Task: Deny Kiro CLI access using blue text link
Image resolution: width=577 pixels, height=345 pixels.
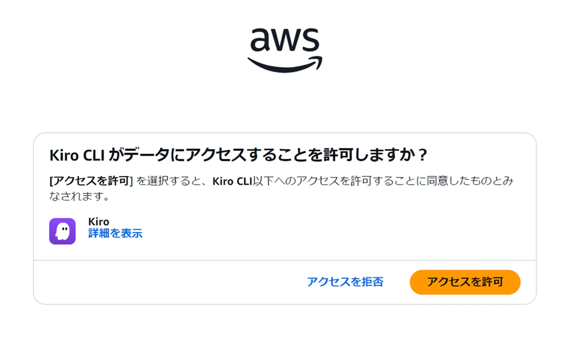Action: 345,282
